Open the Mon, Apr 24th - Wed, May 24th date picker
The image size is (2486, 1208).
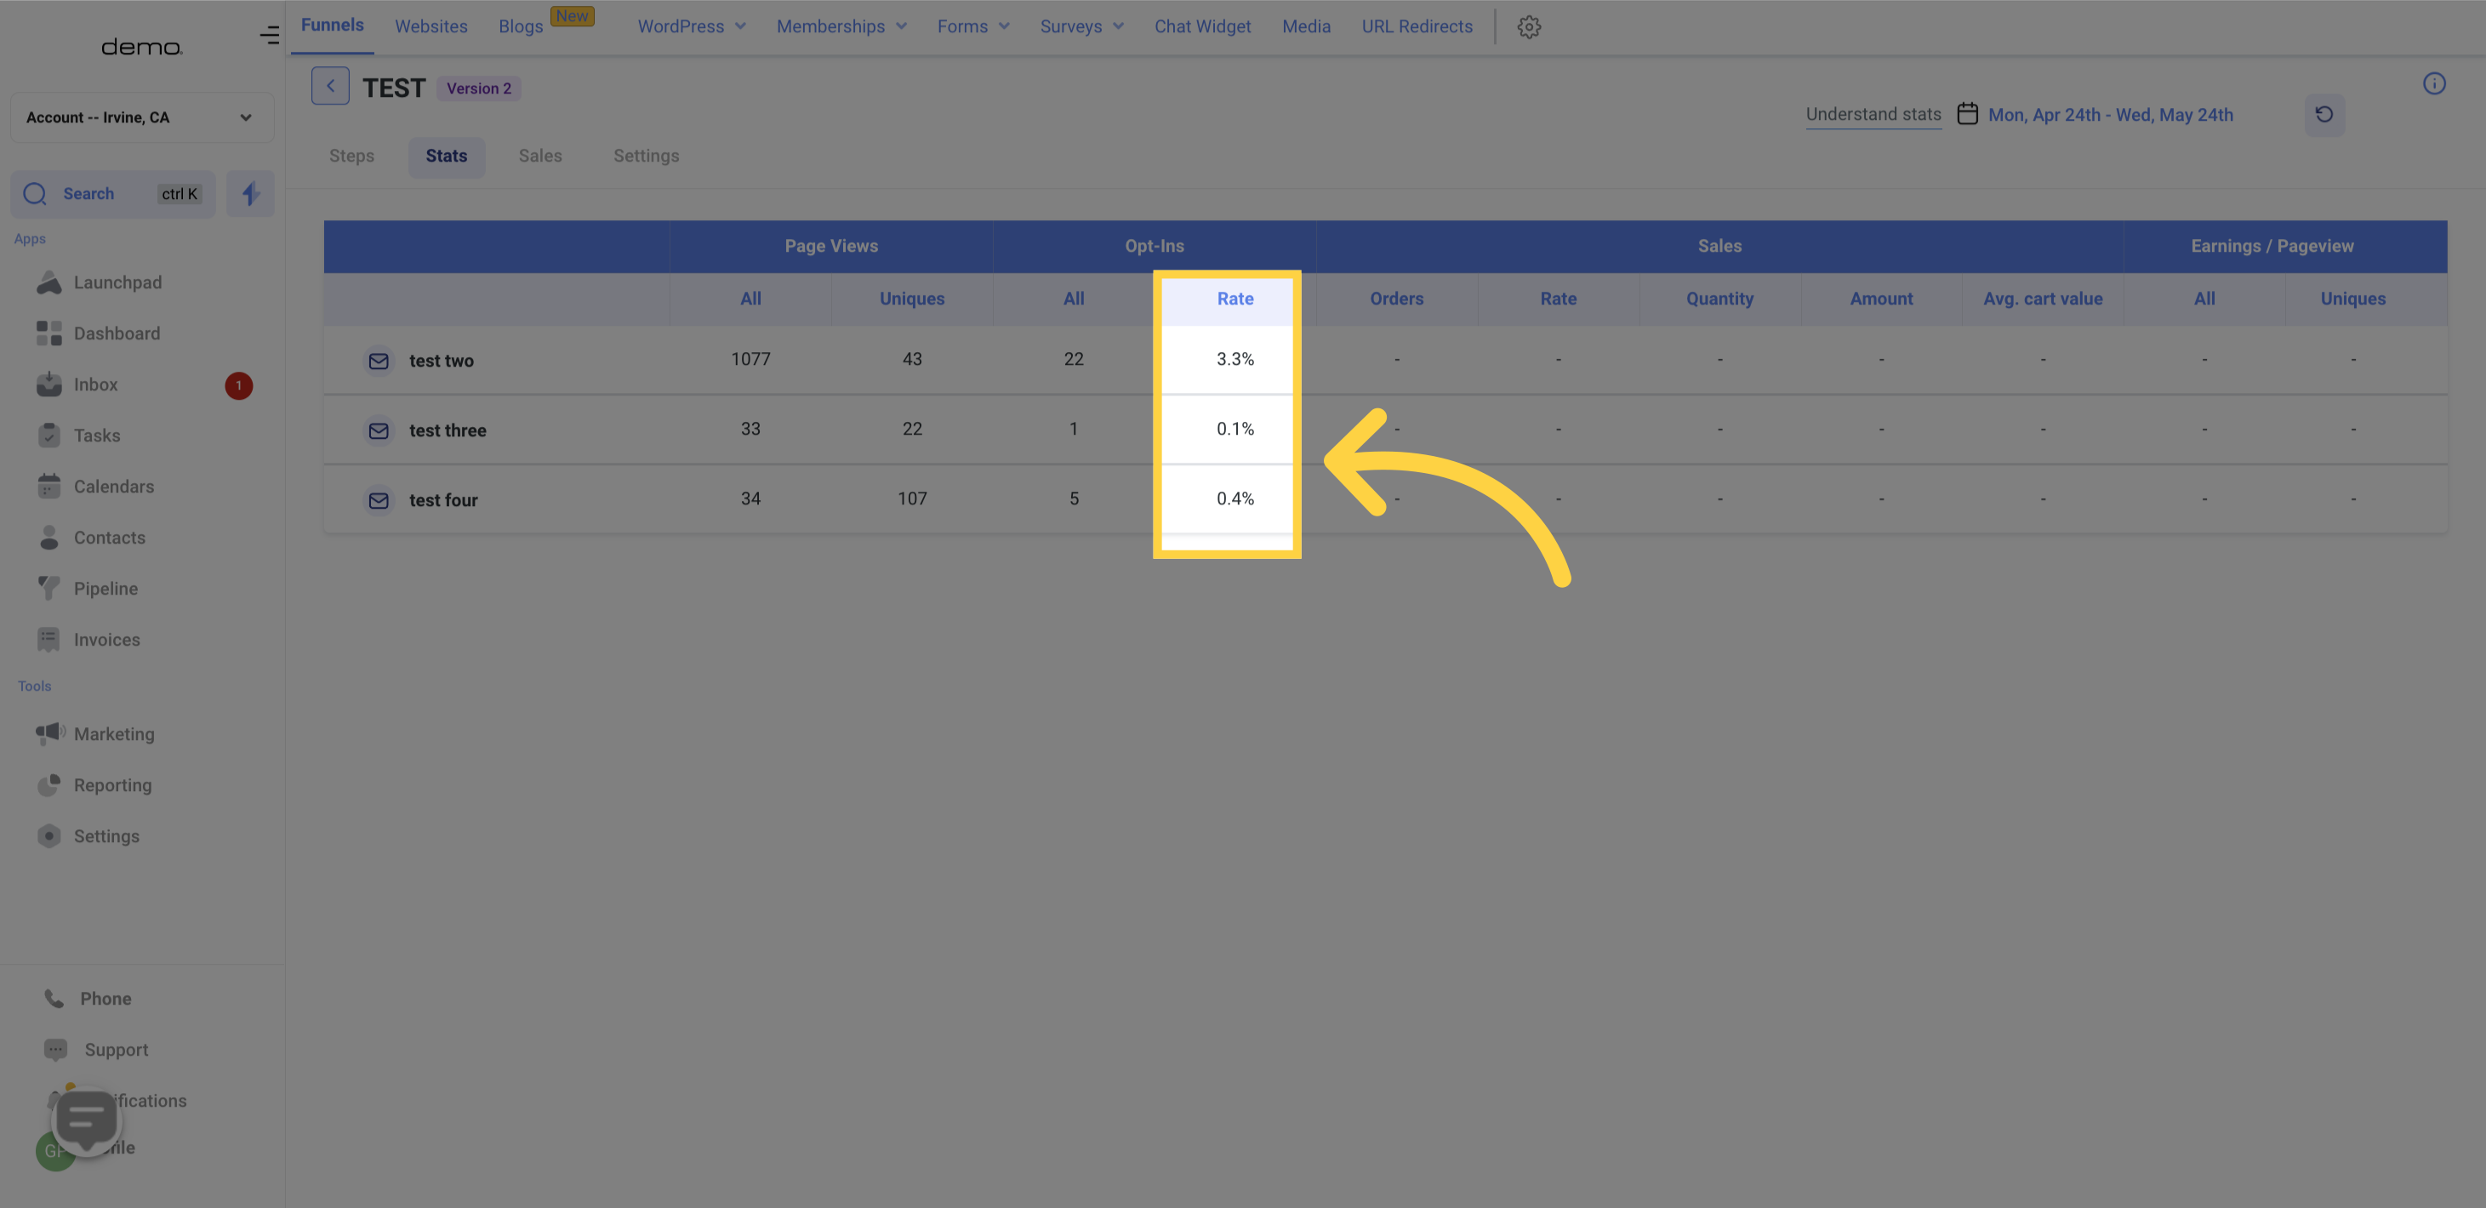pyautogui.click(x=2111, y=115)
